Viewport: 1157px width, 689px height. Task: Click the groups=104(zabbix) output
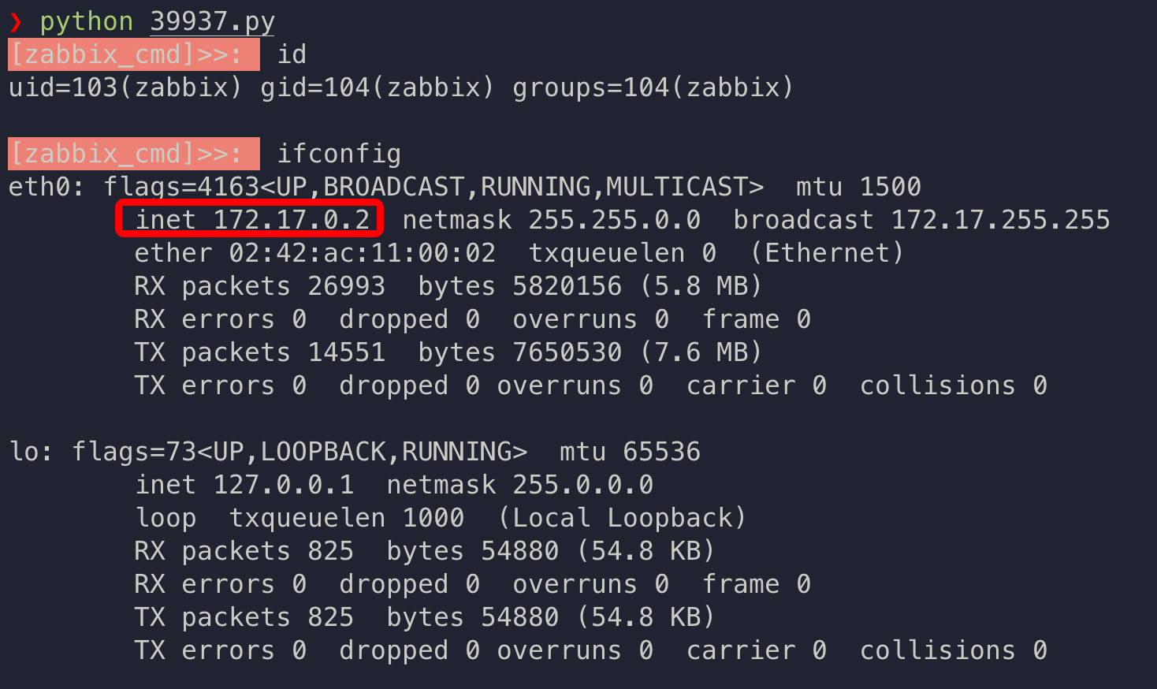tap(653, 88)
